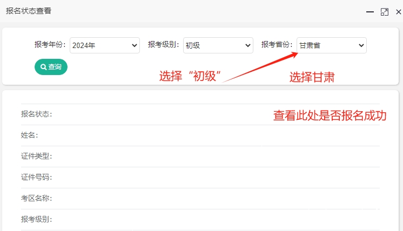Click the red 选择“初级” annotation text
This screenshot has height=231, width=403.
point(191,77)
